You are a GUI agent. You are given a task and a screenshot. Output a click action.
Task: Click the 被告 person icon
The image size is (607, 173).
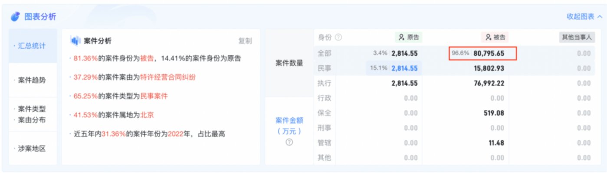[489, 37]
